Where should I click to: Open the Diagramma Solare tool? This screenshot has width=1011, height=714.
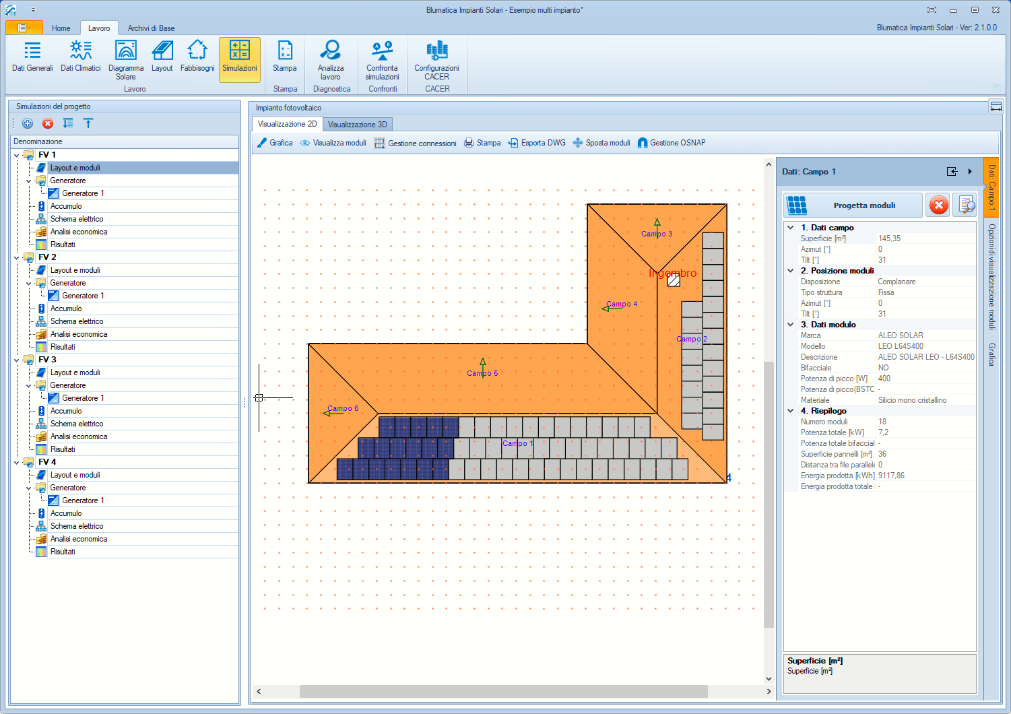click(x=126, y=59)
